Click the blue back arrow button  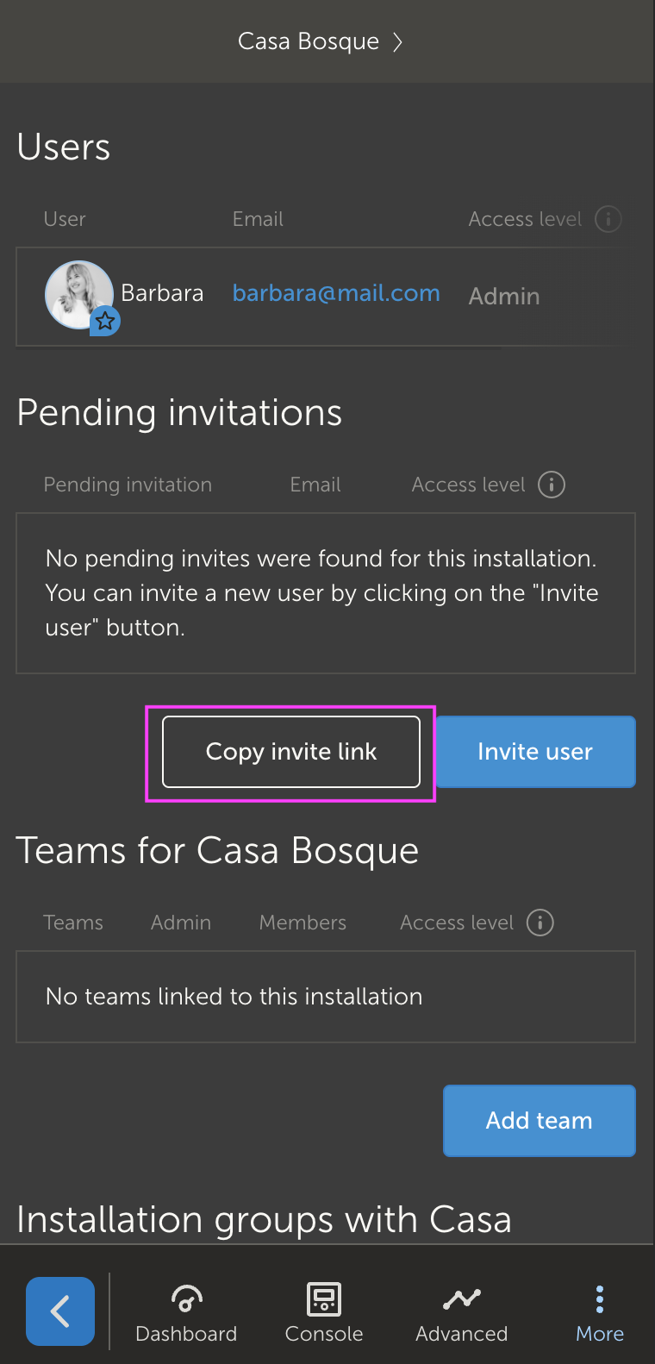(x=60, y=1311)
